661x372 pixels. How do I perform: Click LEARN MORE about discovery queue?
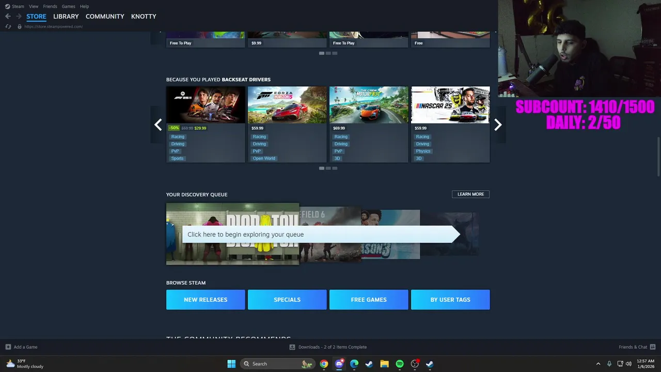[x=470, y=194]
